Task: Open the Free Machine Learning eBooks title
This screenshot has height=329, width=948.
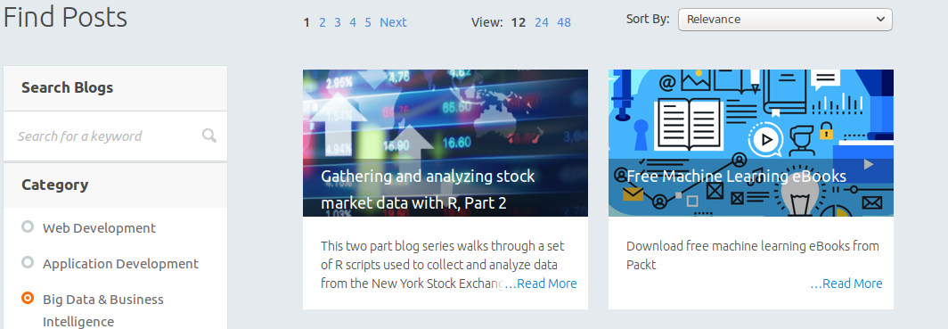Action: [x=736, y=176]
